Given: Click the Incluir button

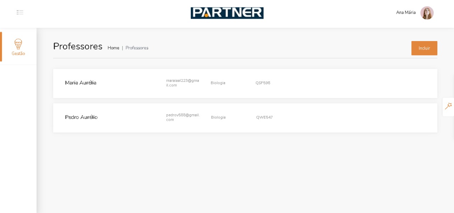Looking at the screenshot, I should (x=424, y=48).
